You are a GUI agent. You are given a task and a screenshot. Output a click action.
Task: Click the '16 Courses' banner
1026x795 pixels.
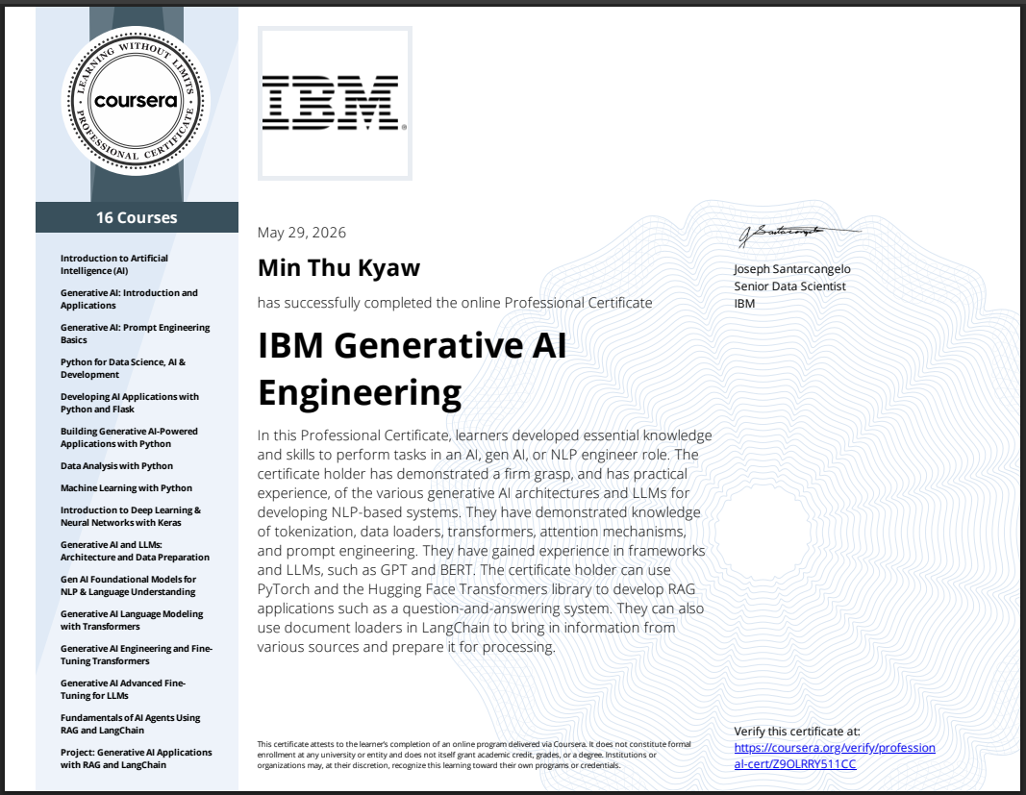pyautogui.click(x=137, y=217)
